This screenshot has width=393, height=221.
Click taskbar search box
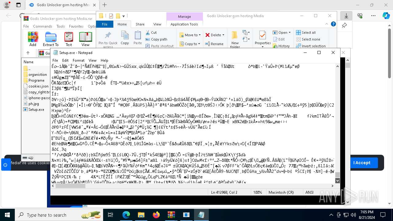58,215
